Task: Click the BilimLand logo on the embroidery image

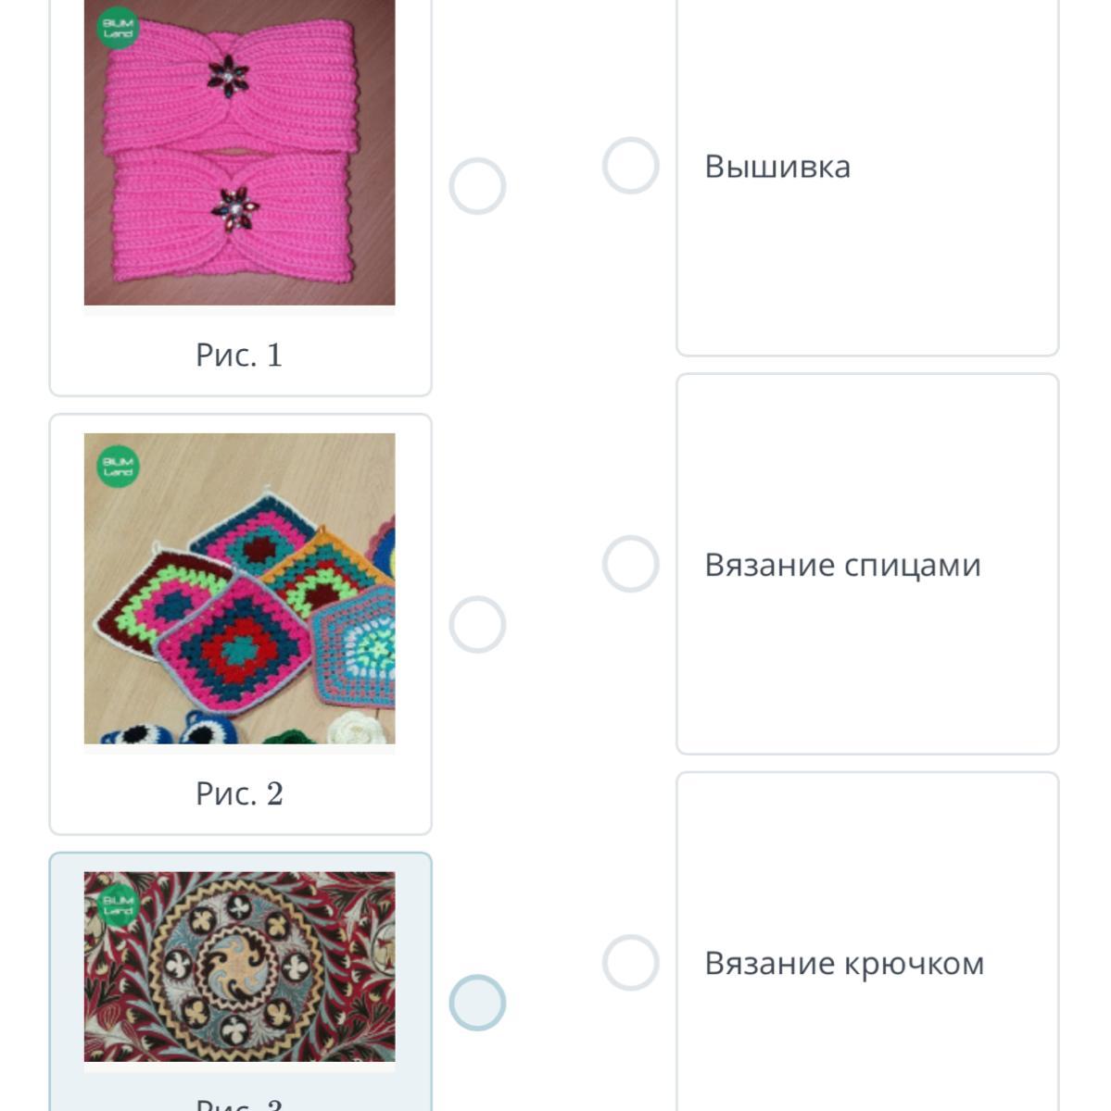Action: point(118,905)
